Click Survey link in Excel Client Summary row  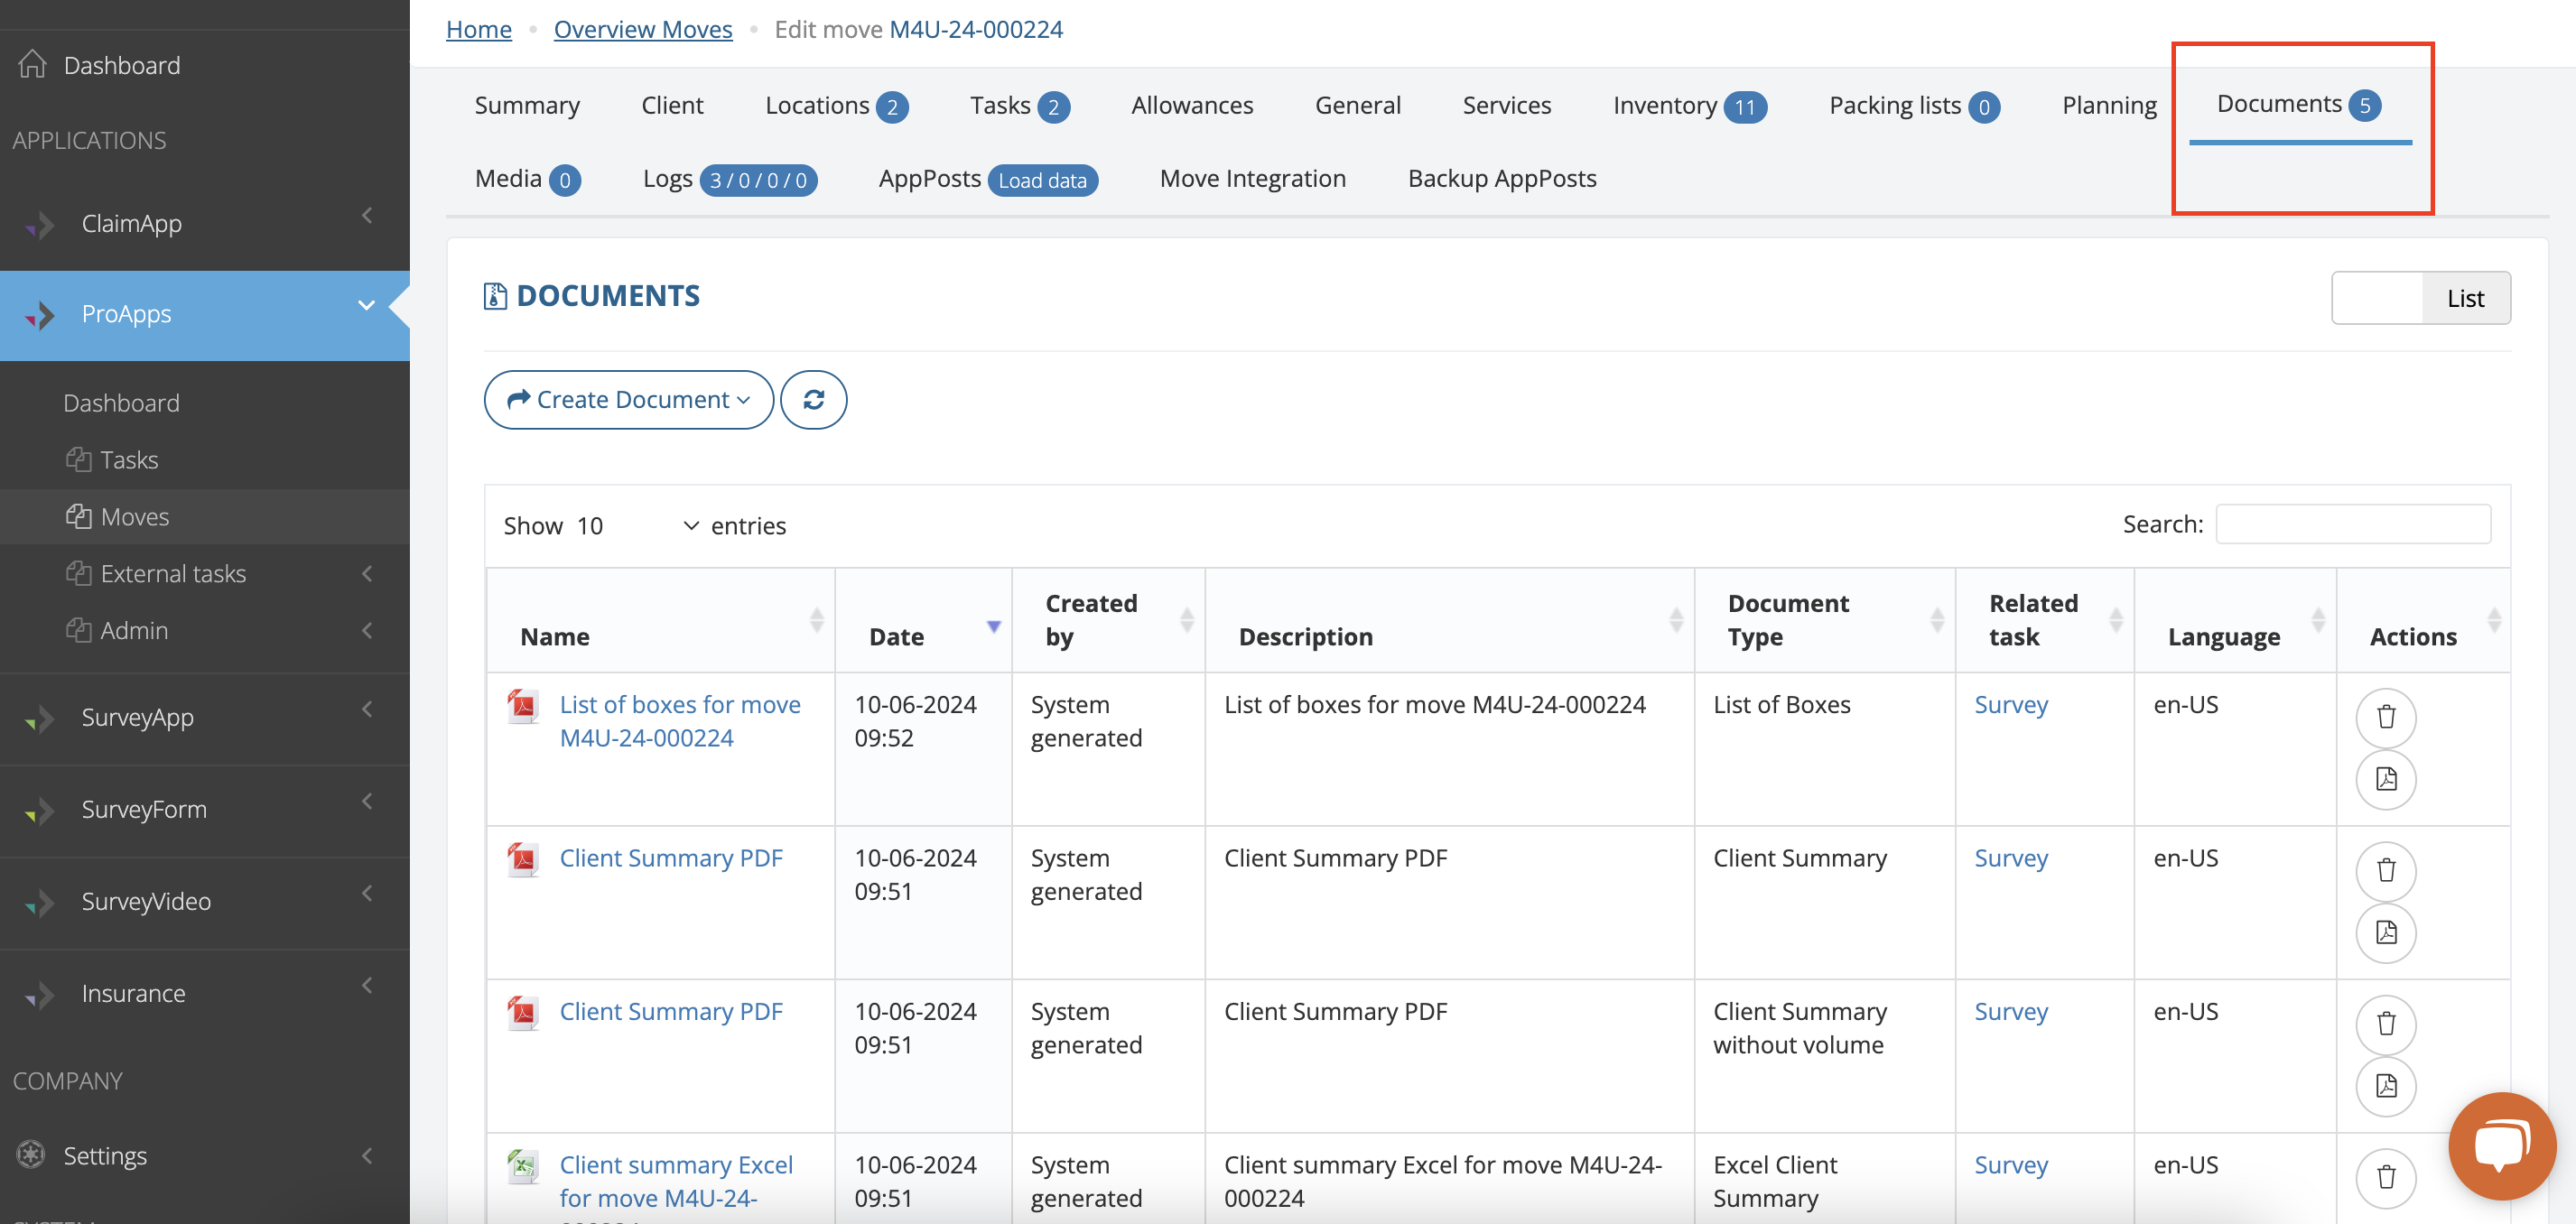pos(2011,1165)
